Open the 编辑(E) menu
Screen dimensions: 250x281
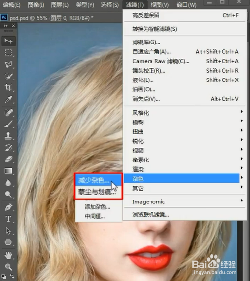click(12, 5)
